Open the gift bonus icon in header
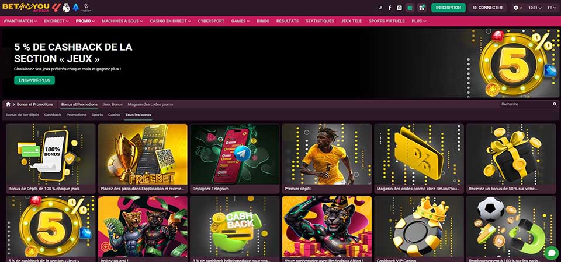Viewport: 561px width, 262px height. 422,8
